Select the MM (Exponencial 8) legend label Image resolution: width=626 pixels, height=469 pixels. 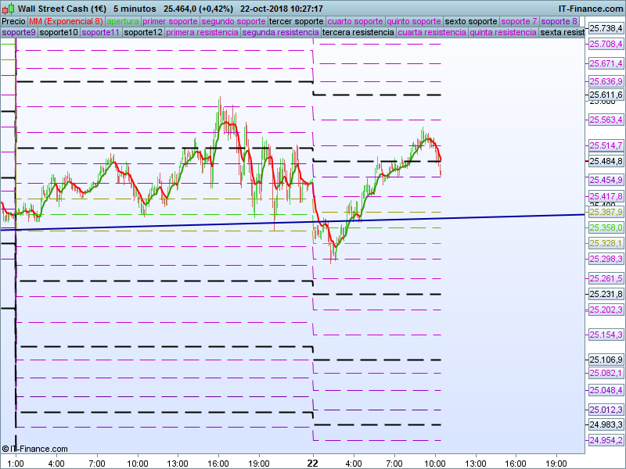click(66, 22)
